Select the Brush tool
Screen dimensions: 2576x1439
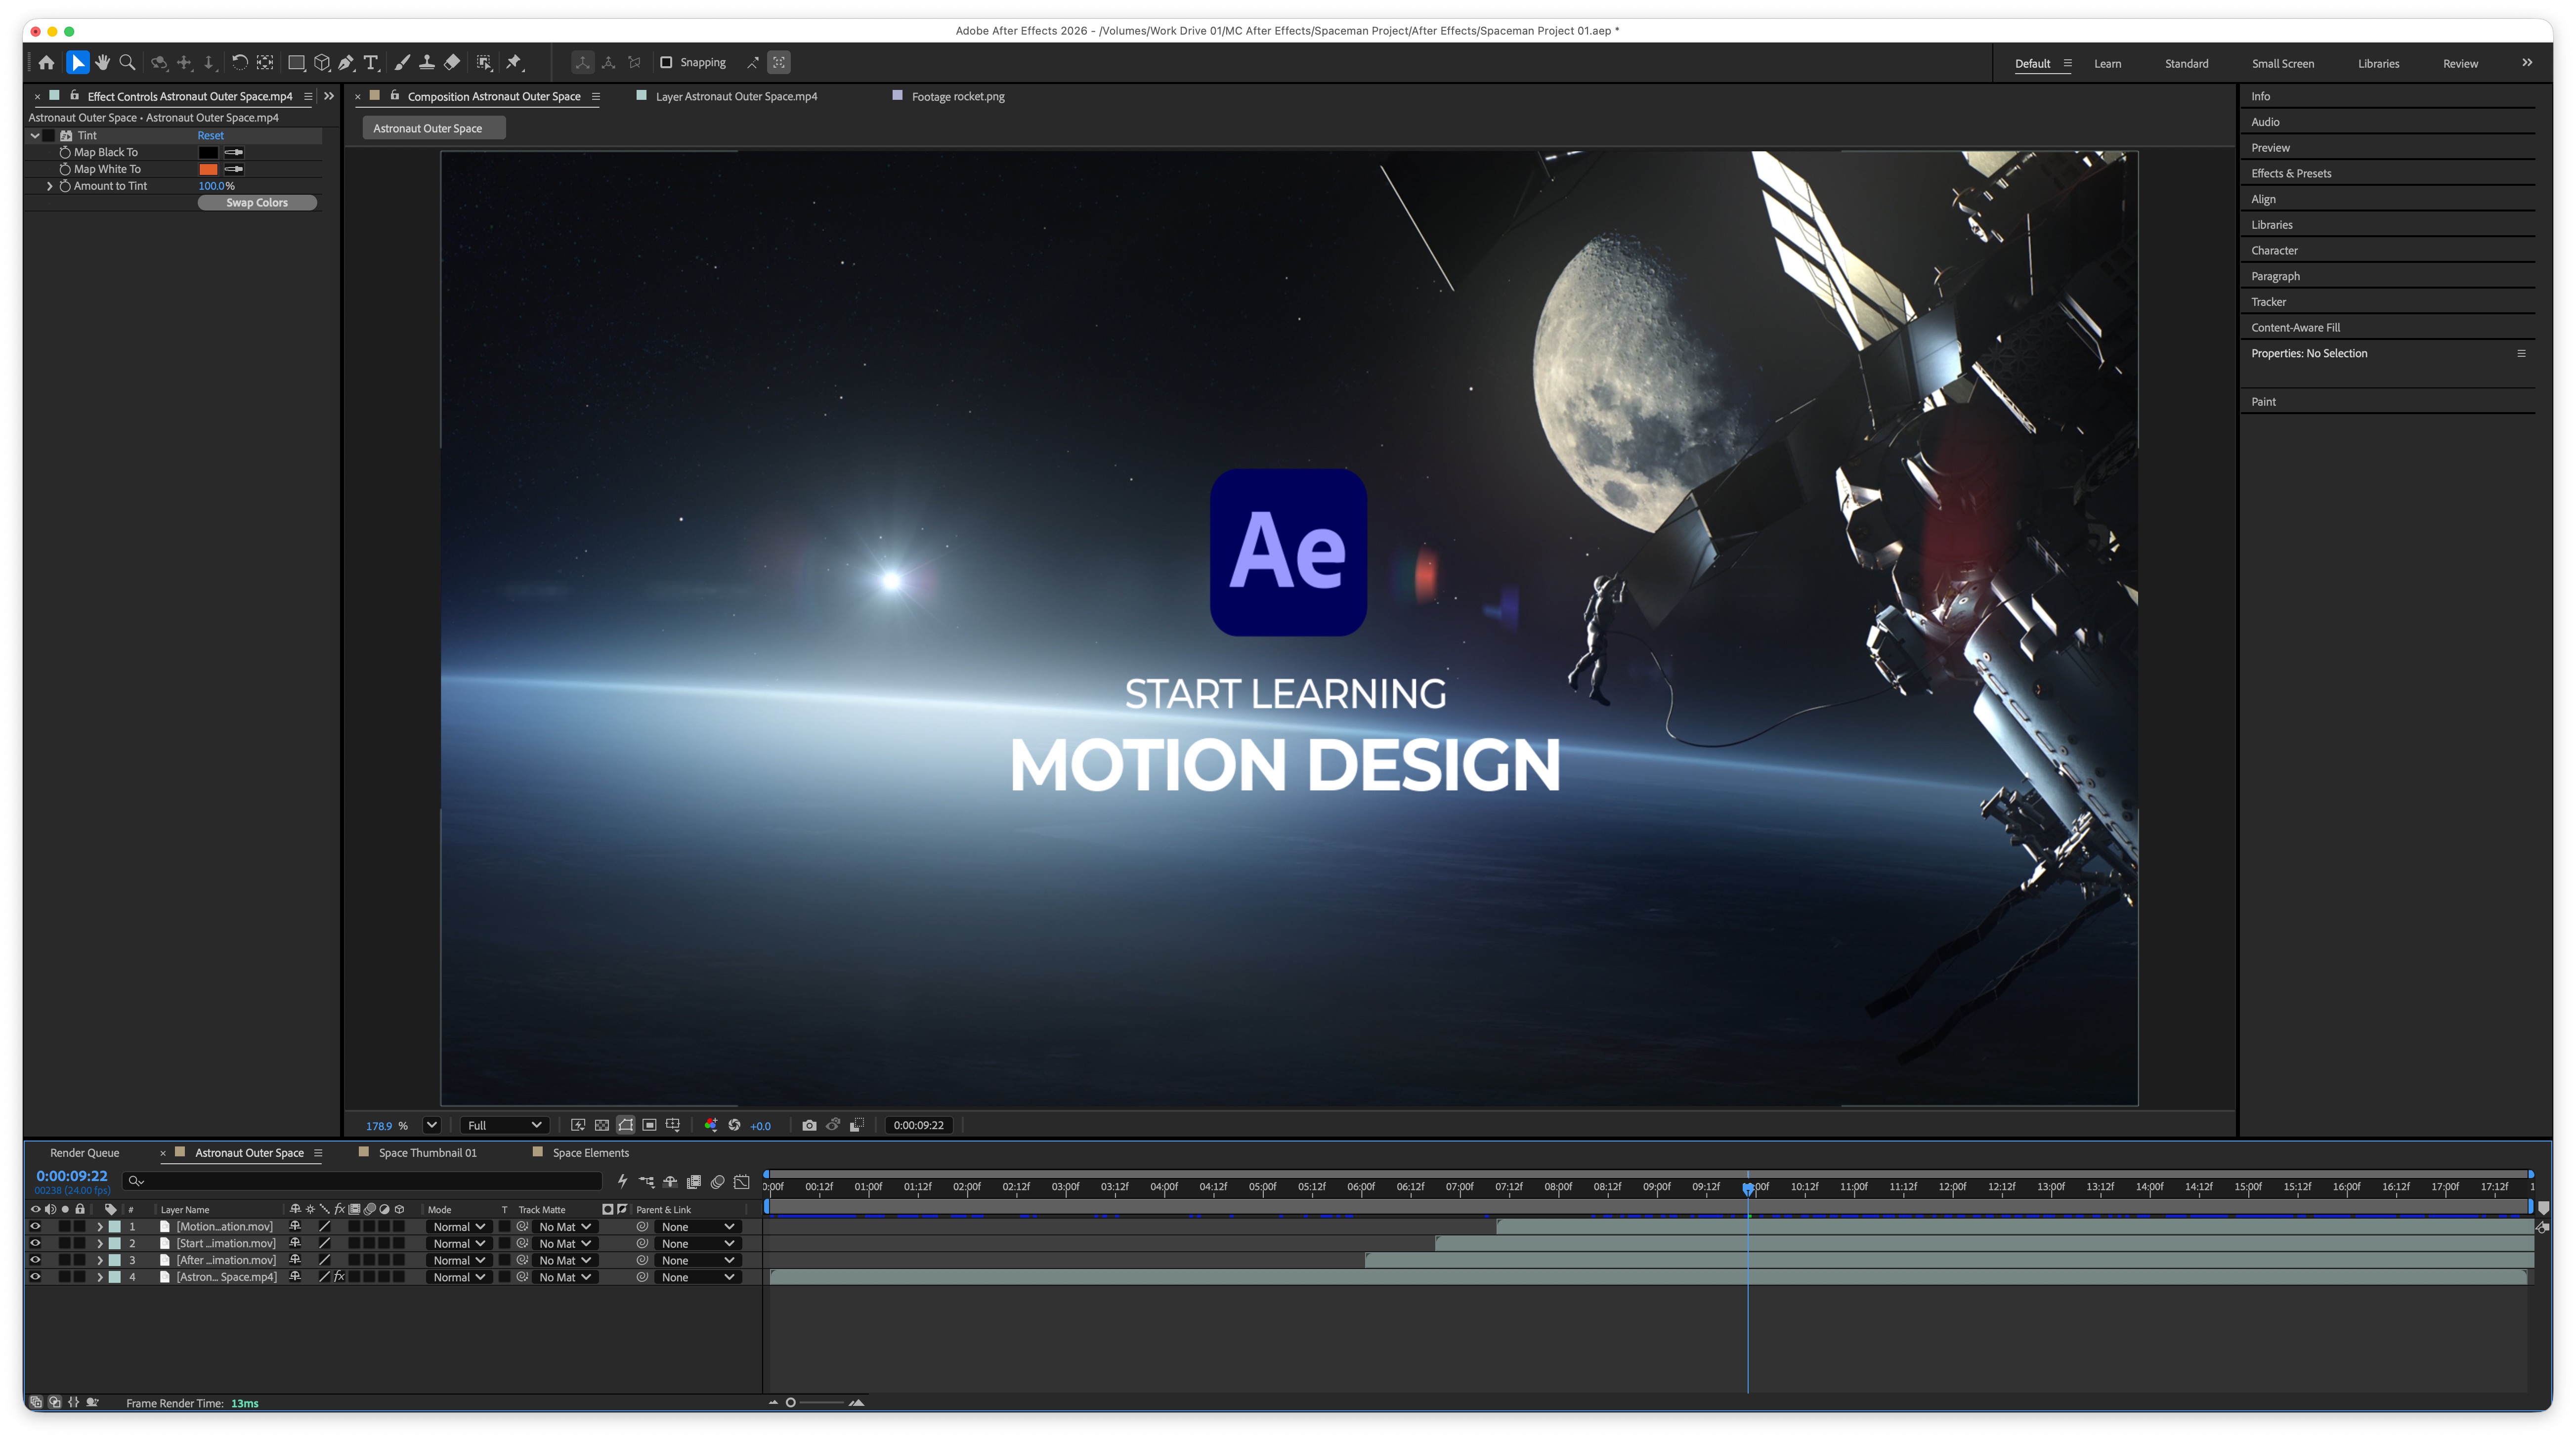(x=402, y=63)
